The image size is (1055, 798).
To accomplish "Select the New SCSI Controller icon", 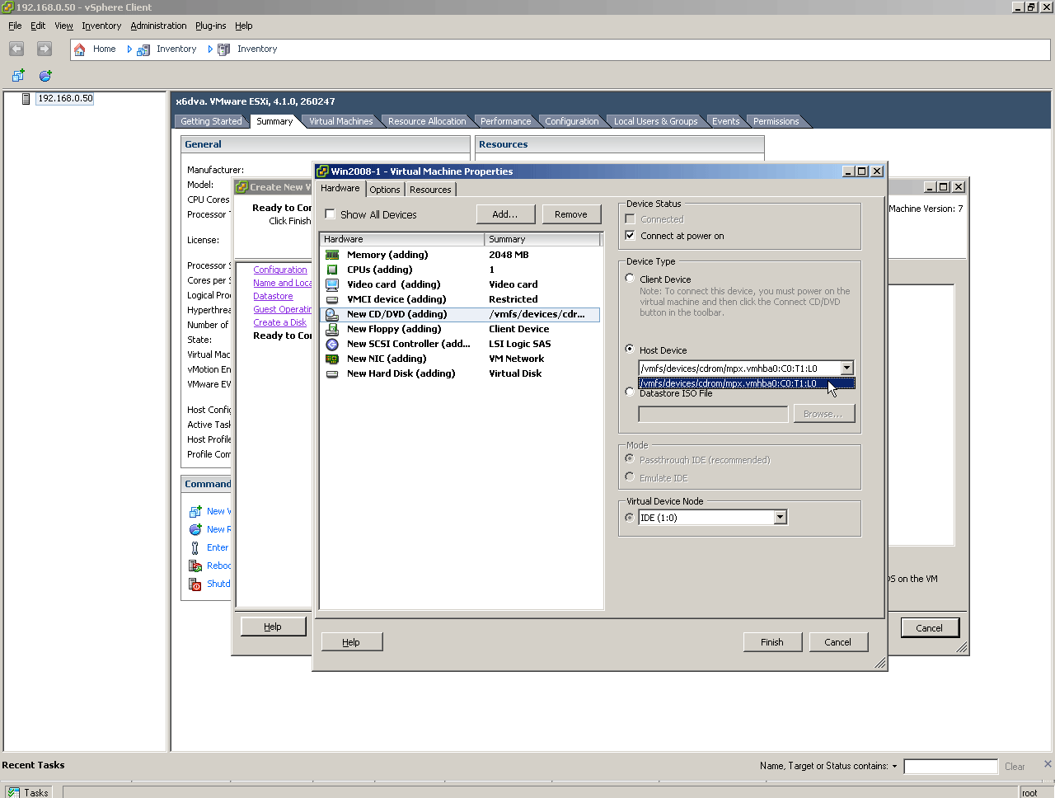I will click(x=332, y=344).
